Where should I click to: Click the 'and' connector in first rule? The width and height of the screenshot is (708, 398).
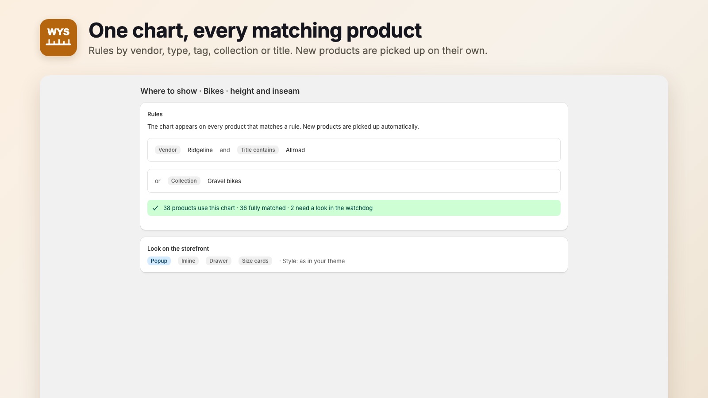click(225, 150)
